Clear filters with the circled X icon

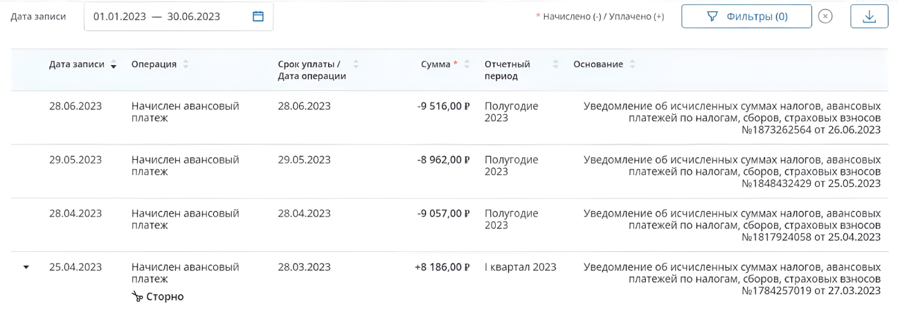coord(825,16)
